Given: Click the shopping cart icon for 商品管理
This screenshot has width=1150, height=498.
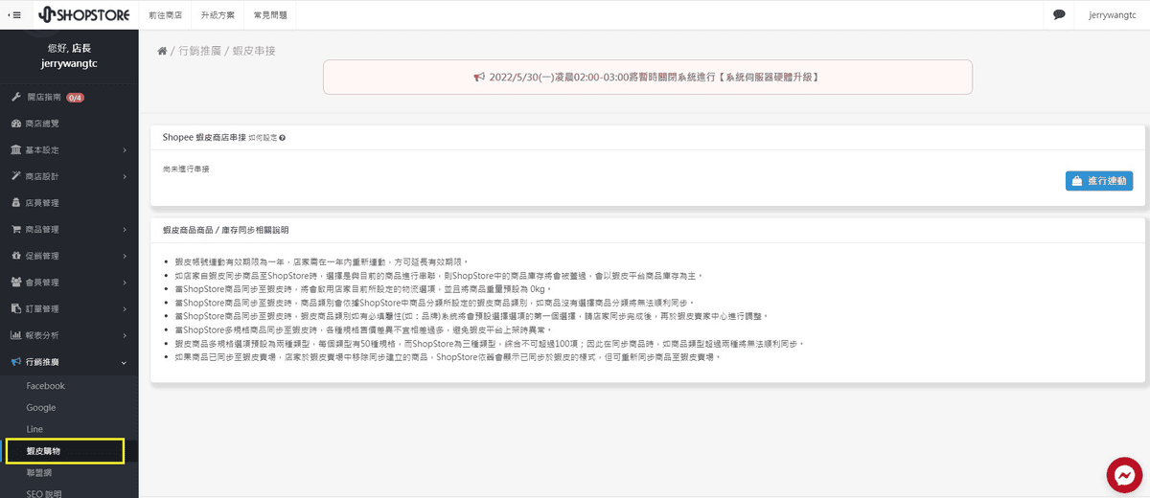Looking at the screenshot, I should pos(16,230).
